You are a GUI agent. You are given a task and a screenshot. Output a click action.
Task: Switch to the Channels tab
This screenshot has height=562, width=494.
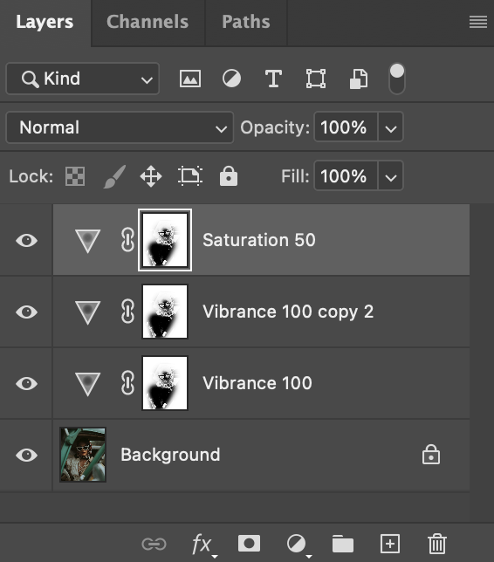(x=148, y=22)
